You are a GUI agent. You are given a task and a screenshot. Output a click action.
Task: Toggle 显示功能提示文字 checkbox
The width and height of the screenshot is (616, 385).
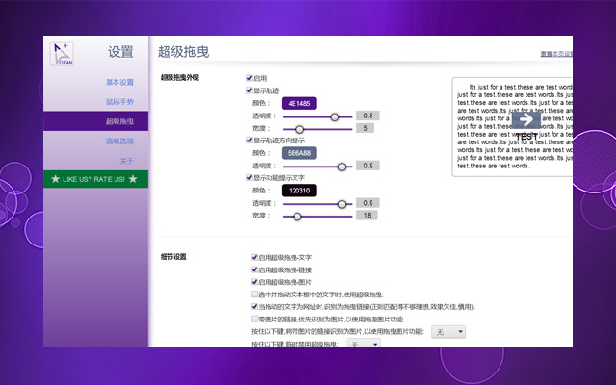(x=250, y=178)
